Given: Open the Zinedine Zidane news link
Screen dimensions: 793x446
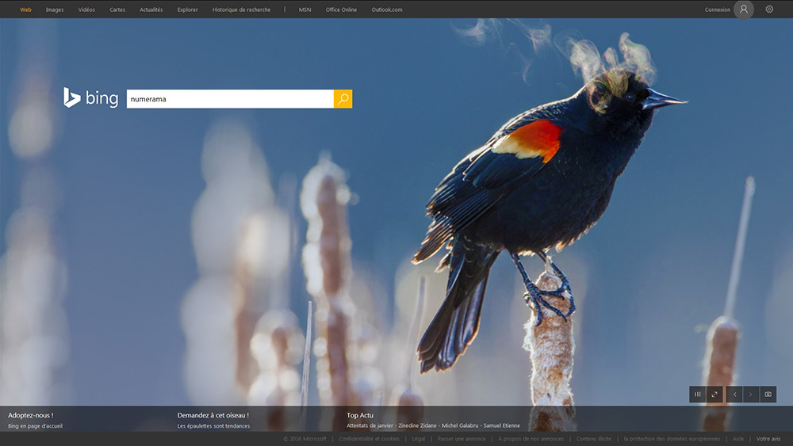Looking at the screenshot, I should 417,425.
